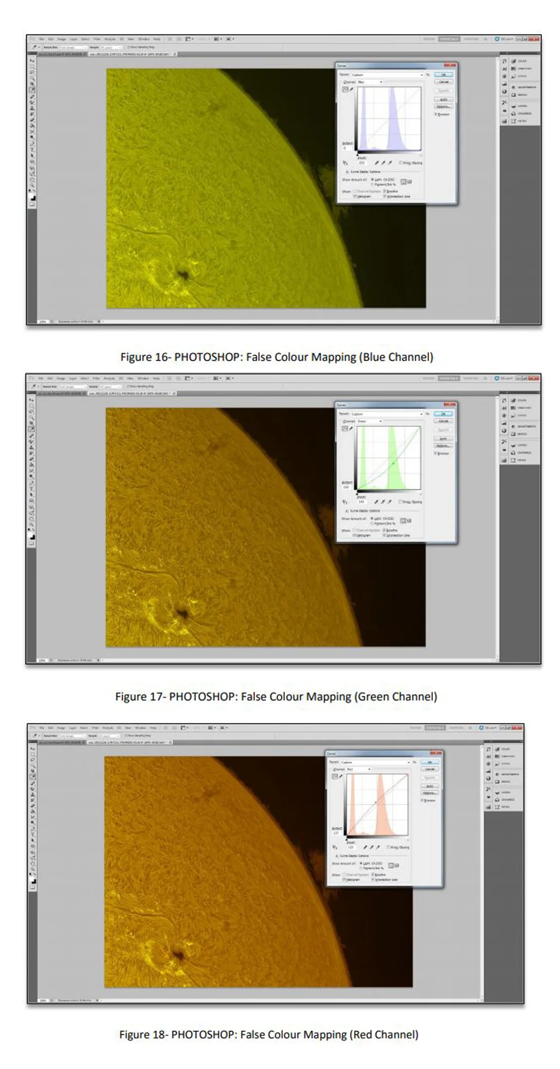Open the Channel dropdown showing Red
The width and height of the screenshot is (560, 1069).
coord(359,769)
